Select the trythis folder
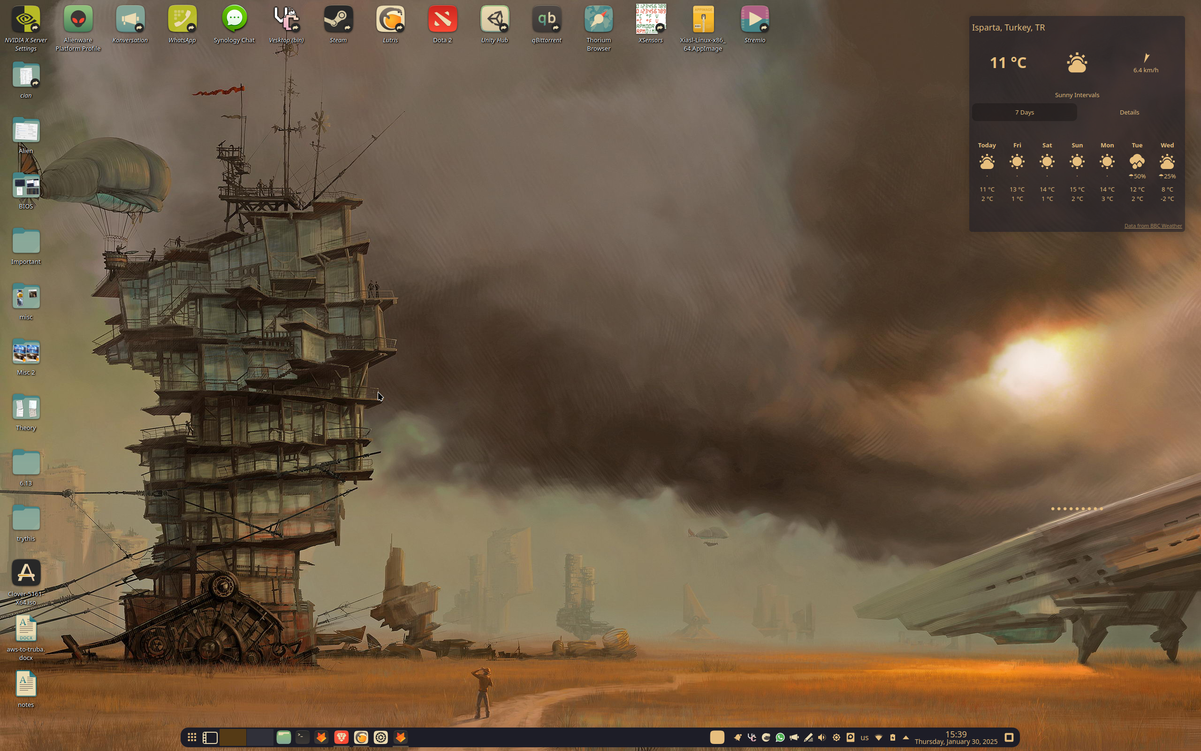Screen dimensions: 1201x751 26,523
